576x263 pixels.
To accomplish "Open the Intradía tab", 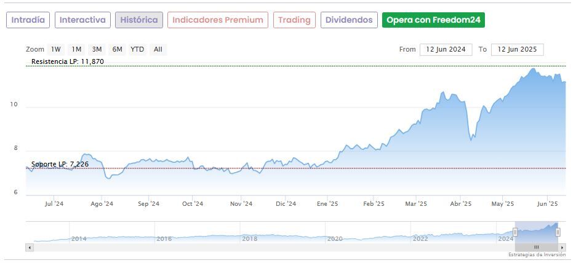I will pyautogui.click(x=28, y=20).
